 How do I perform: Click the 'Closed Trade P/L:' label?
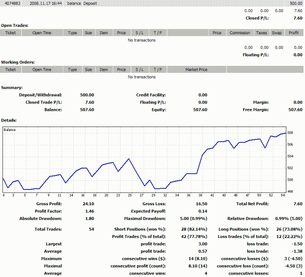point(44,103)
